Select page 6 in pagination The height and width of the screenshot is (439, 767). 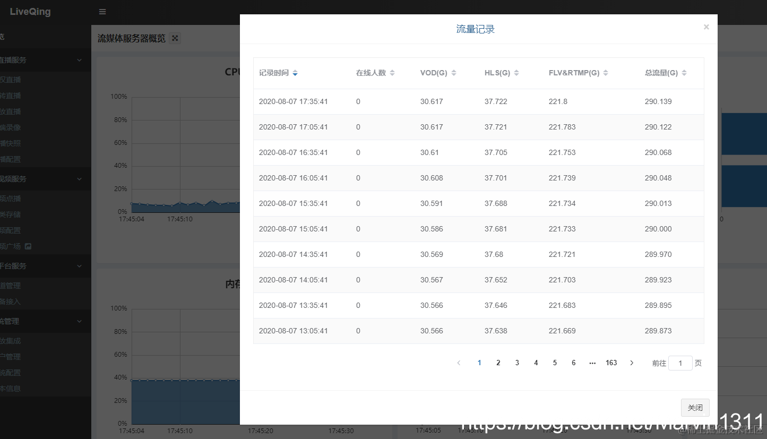pyautogui.click(x=574, y=363)
